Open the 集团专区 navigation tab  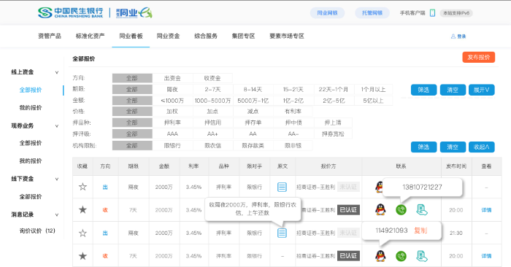point(243,36)
